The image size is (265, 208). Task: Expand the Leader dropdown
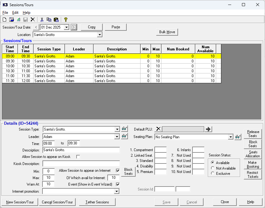pos(117,137)
